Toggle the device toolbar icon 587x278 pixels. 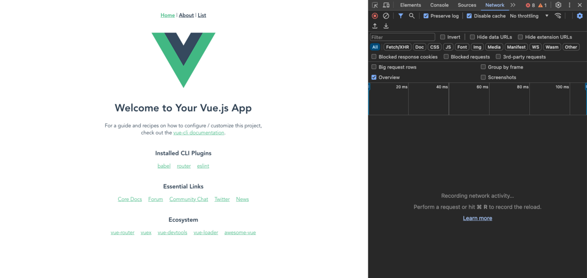pos(386,5)
